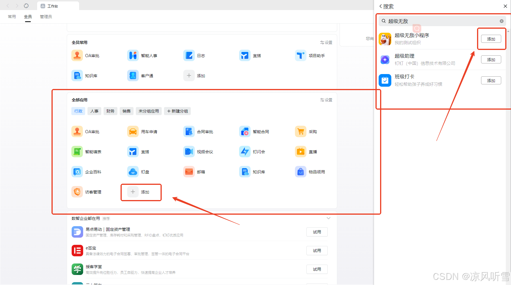Open 钉盘 cloud icon

click(x=133, y=172)
